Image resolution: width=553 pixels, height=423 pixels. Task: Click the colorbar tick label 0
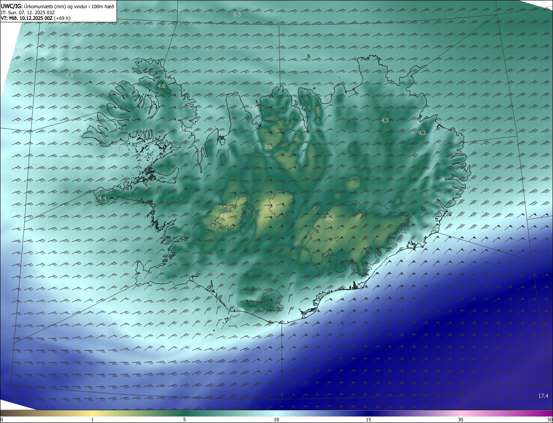[2, 420]
